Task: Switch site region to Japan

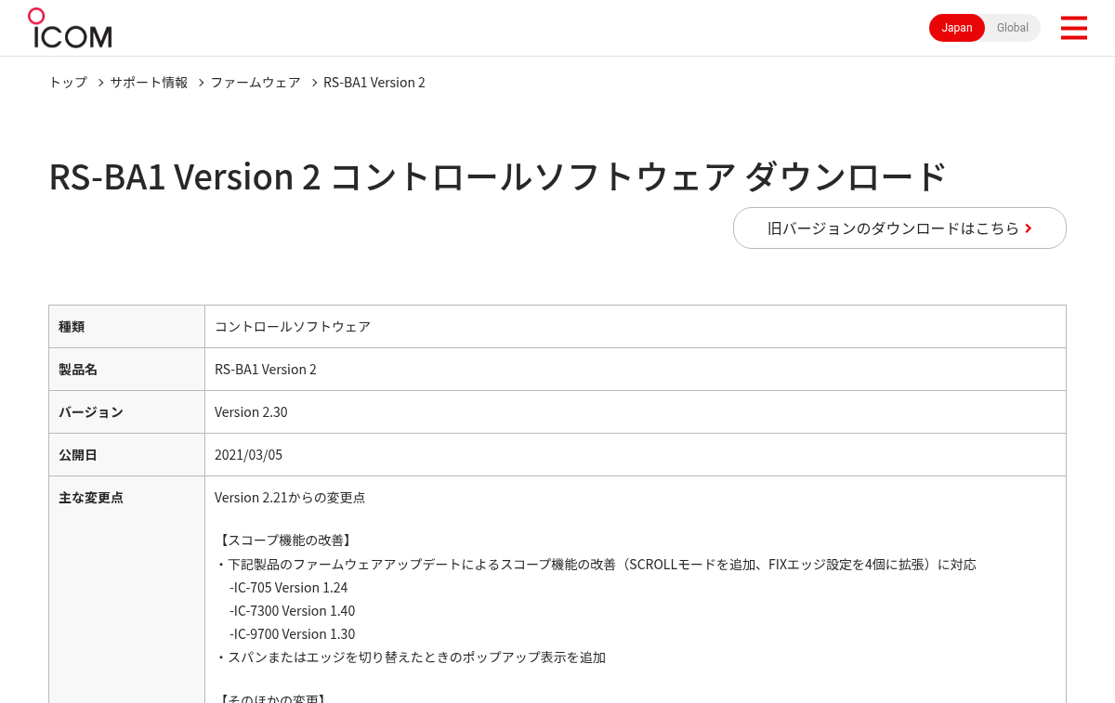Action: (957, 28)
